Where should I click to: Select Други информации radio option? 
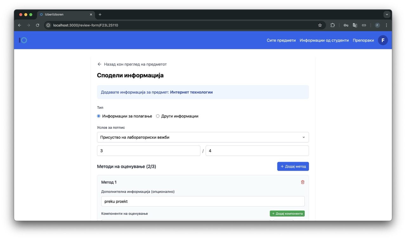[158, 116]
